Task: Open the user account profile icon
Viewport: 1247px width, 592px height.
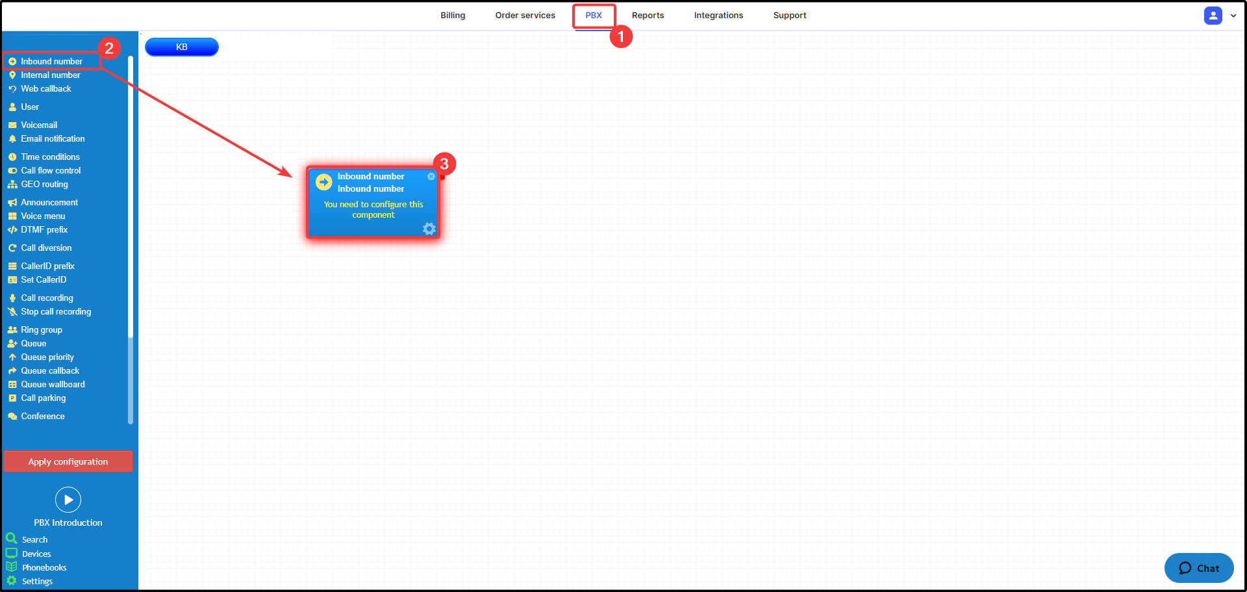Action: point(1213,16)
